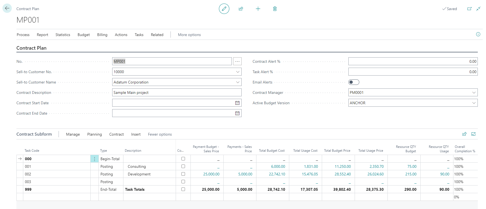Collapse the page view icon
486x209 pixels.
point(478,9)
